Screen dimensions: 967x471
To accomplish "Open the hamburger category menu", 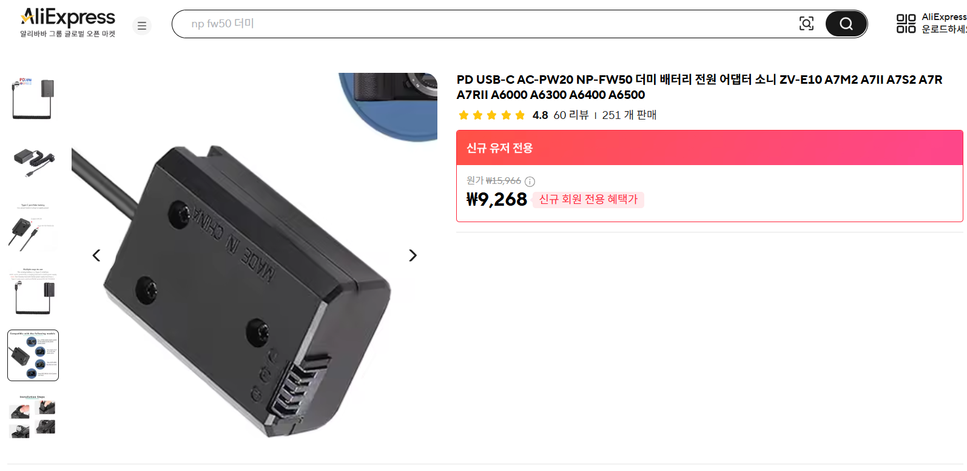I will (142, 25).
